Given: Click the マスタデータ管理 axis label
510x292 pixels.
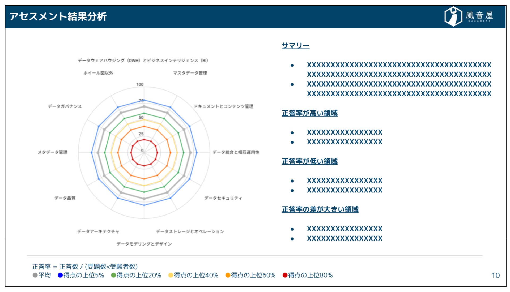Looking at the screenshot, I should tap(190, 73).
